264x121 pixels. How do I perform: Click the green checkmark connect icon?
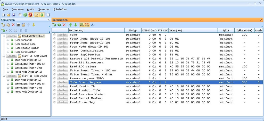pos(25,15)
